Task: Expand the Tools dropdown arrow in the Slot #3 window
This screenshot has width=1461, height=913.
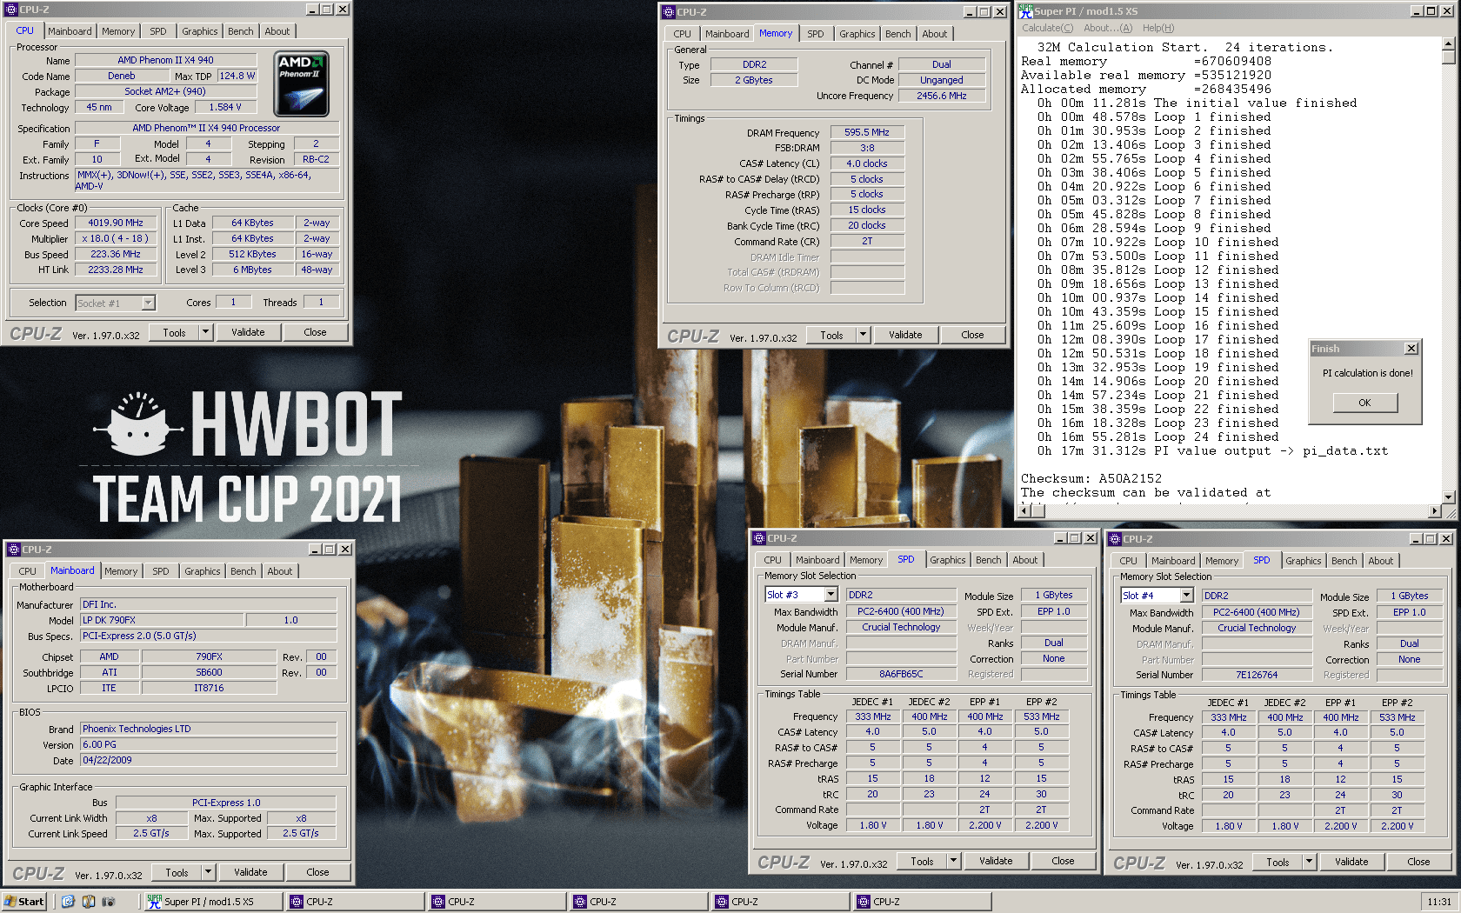Action: click(953, 861)
